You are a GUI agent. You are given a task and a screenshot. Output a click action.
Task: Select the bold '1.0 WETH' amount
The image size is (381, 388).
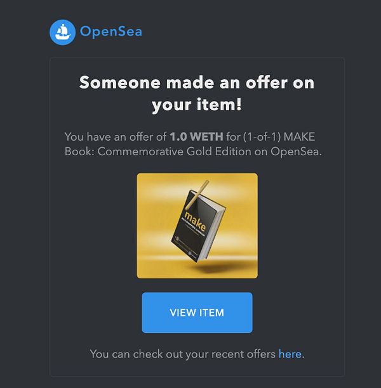coord(196,137)
